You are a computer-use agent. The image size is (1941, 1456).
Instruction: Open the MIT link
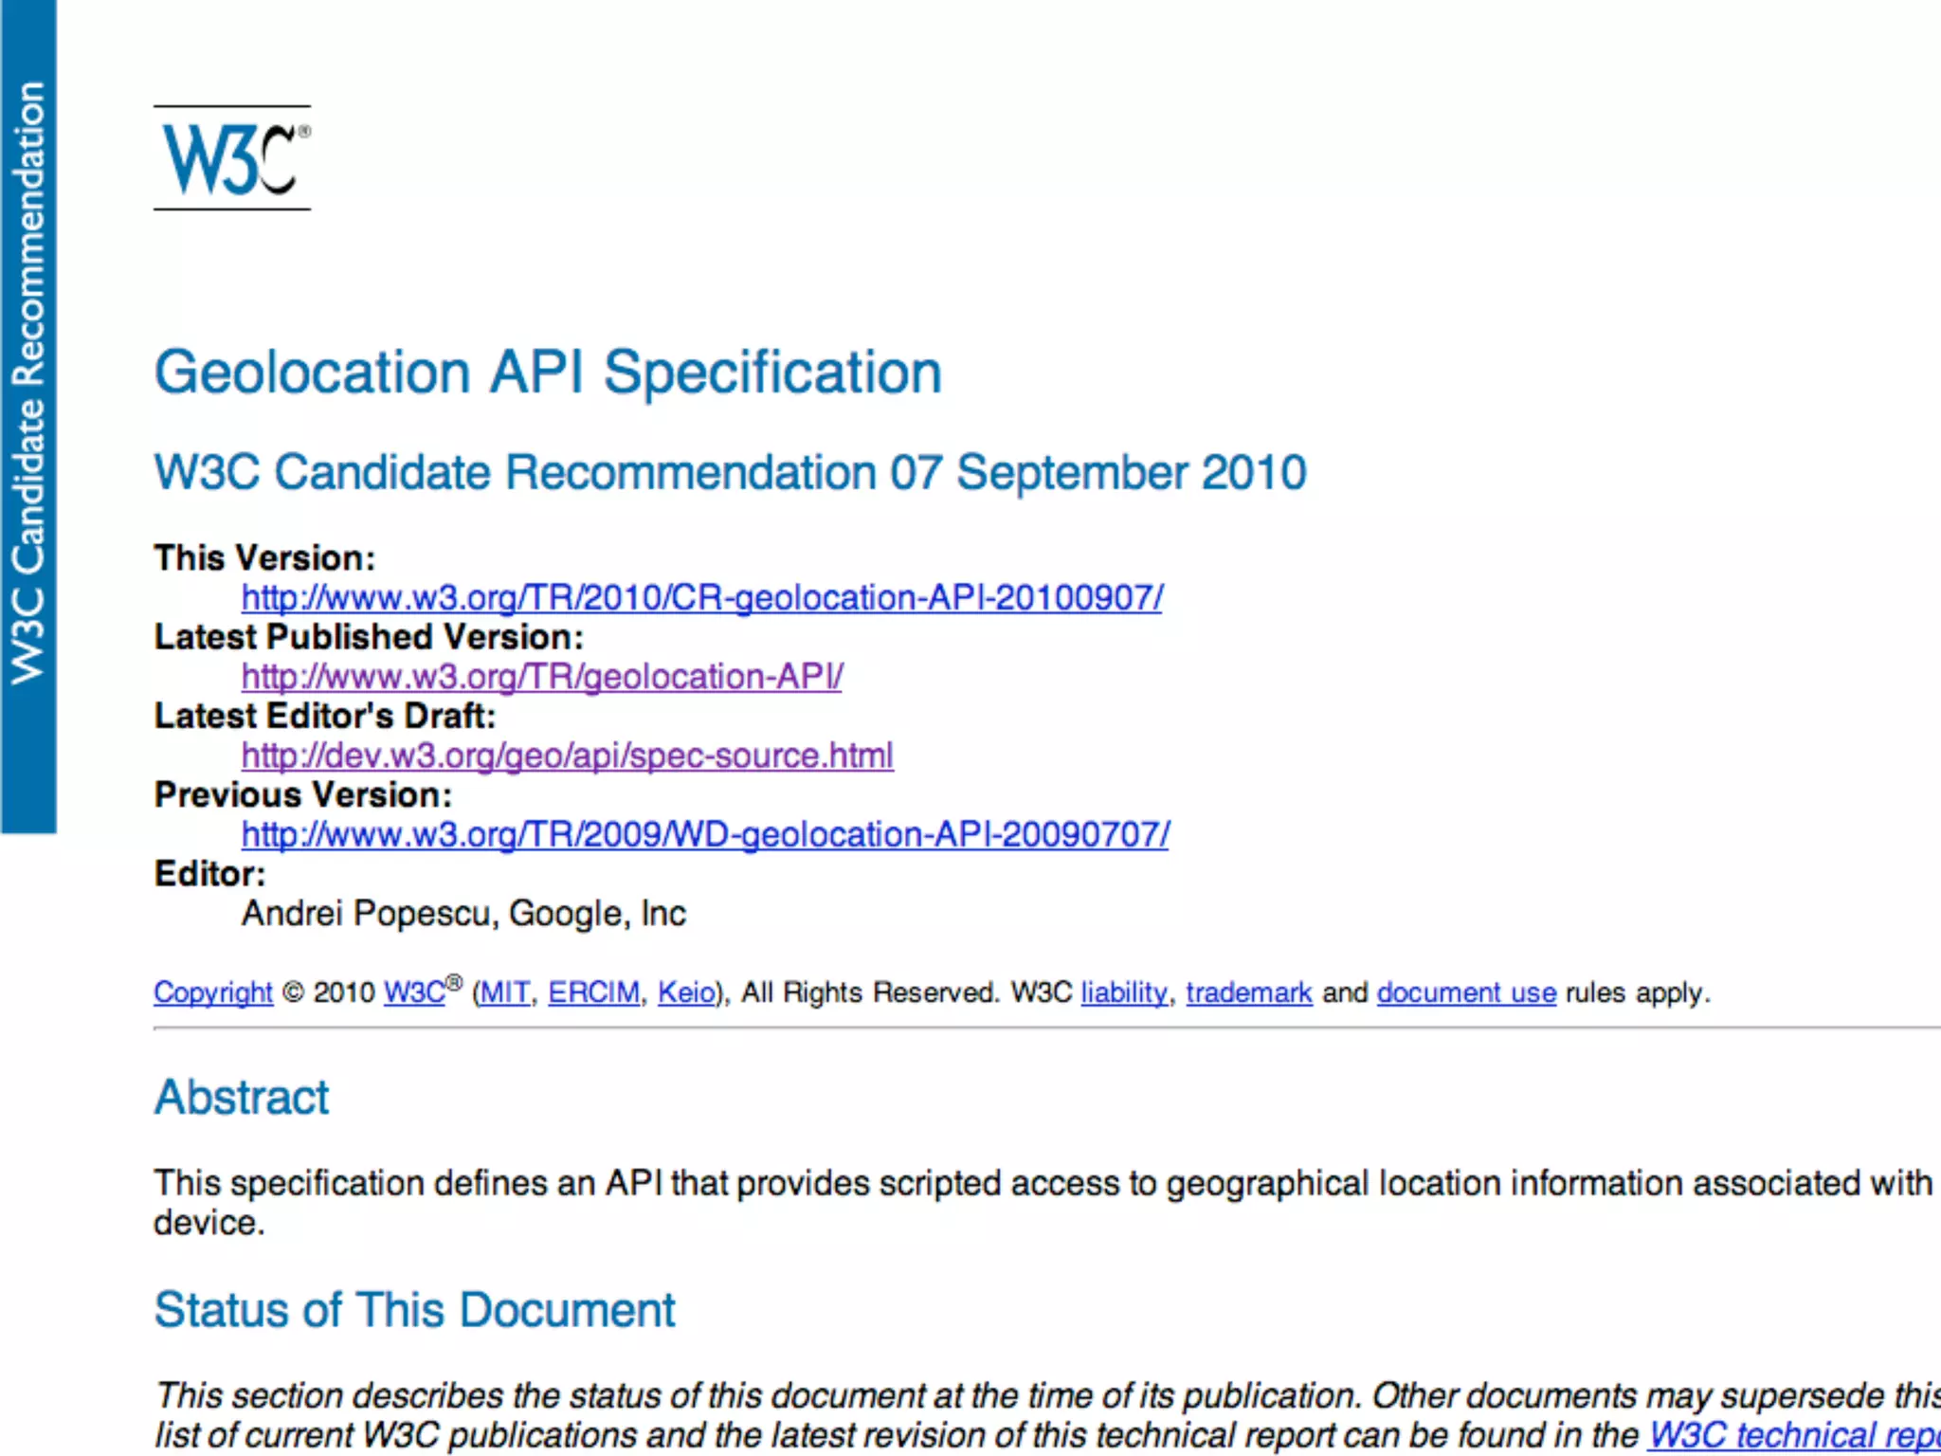pyautogui.click(x=505, y=992)
